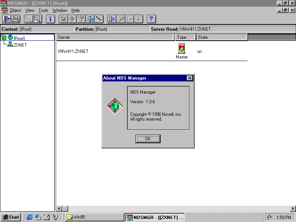This screenshot has width=296, height=222.
Task: Click the State column header
Action: (x=222, y=37)
